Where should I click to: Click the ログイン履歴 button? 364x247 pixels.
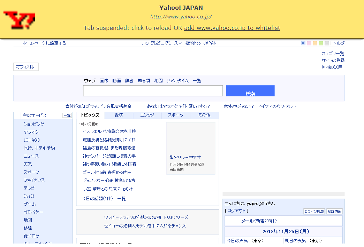pos(314,211)
